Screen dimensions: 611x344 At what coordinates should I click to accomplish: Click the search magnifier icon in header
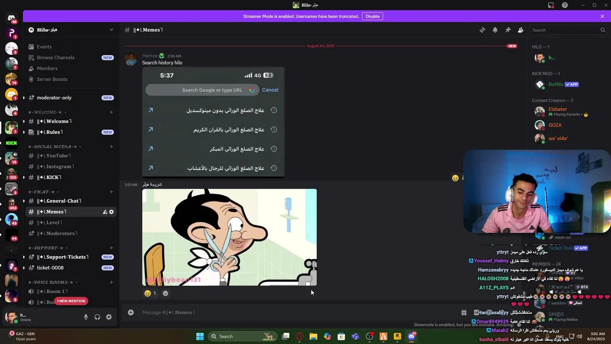click(x=603, y=30)
